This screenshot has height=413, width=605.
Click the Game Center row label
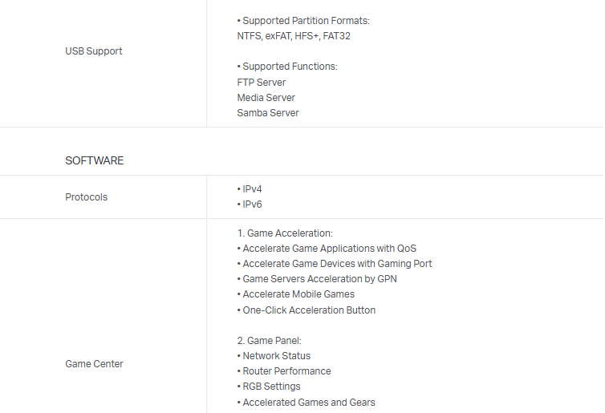(94, 364)
